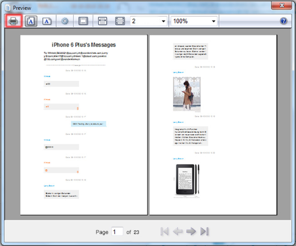Advance to the next page
The image size is (296, 246).
click(x=191, y=232)
